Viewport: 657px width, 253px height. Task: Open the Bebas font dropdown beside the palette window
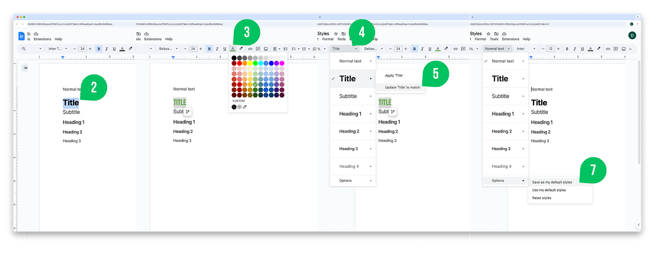(x=169, y=49)
